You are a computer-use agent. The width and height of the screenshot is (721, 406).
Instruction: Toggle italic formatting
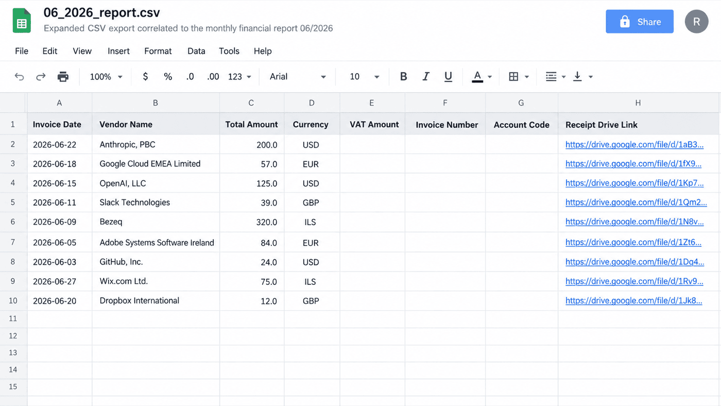tap(426, 77)
